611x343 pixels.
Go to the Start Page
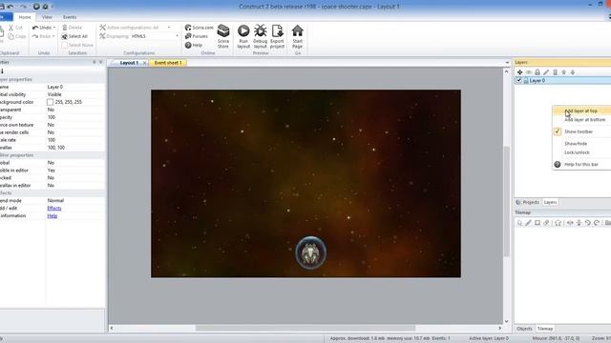coord(297,36)
